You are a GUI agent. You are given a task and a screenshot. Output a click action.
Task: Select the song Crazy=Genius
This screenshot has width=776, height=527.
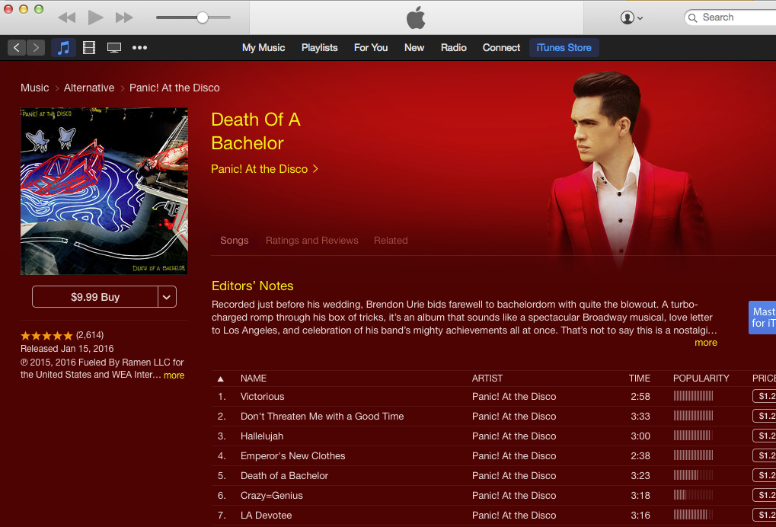pos(272,495)
